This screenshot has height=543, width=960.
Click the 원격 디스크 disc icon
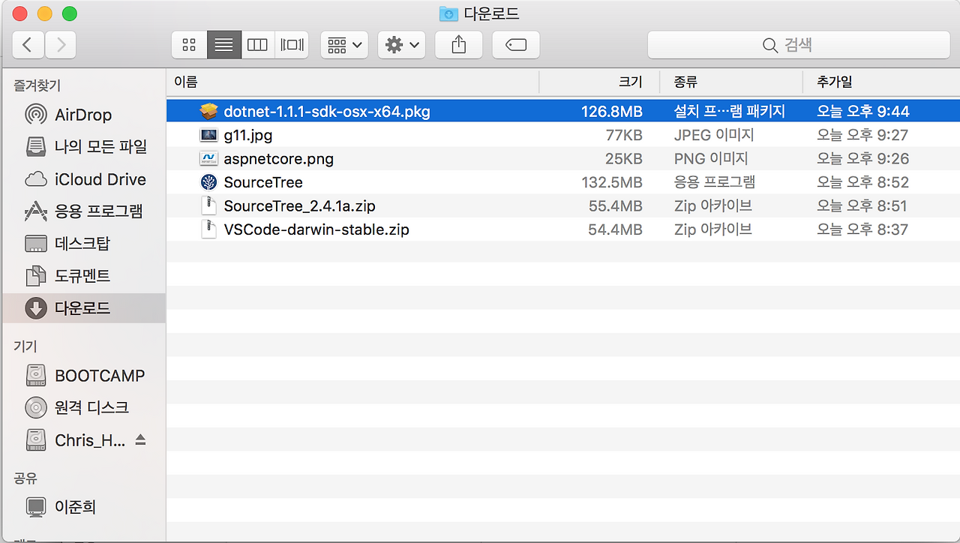pyautogui.click(x=36, y=408)
